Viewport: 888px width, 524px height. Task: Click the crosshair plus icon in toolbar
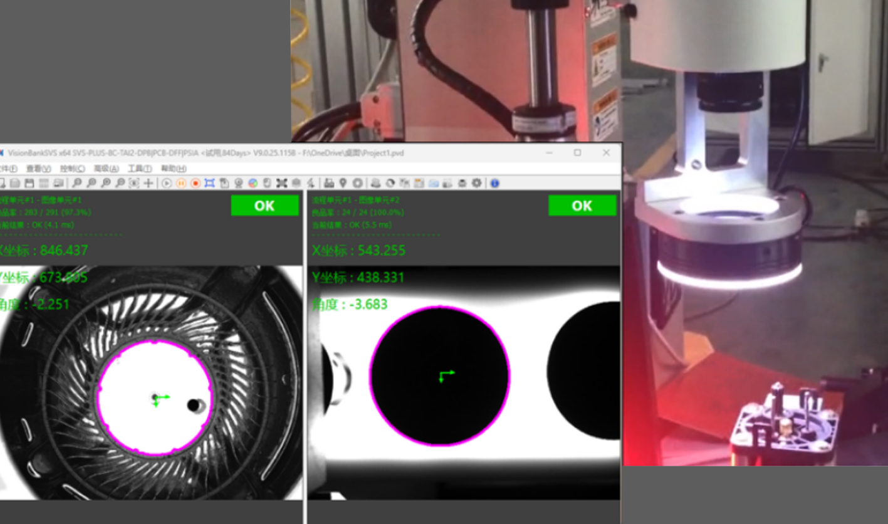click(x=149, y=183)
